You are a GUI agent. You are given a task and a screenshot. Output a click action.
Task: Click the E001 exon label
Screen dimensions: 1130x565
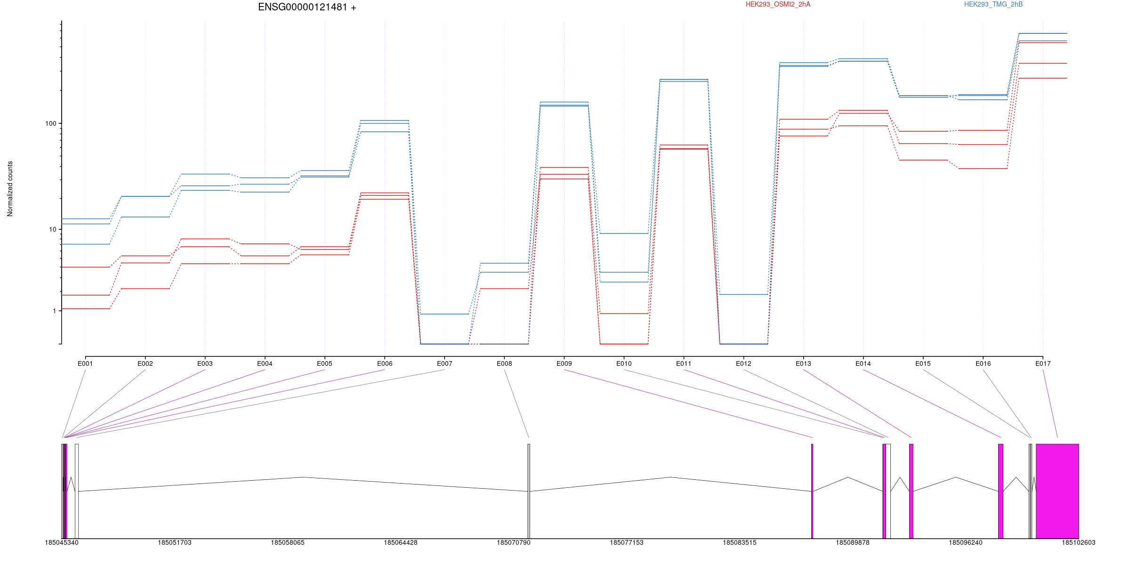pyautogui.click(x=85, y=363)
